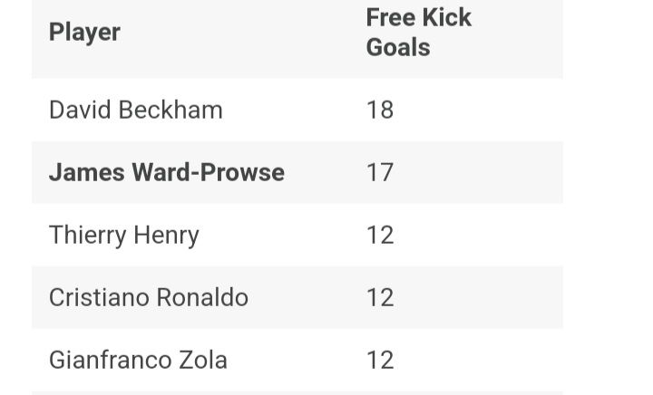
Task: Click David Beckham's goal count of 18
Action: tap(380, 110)
